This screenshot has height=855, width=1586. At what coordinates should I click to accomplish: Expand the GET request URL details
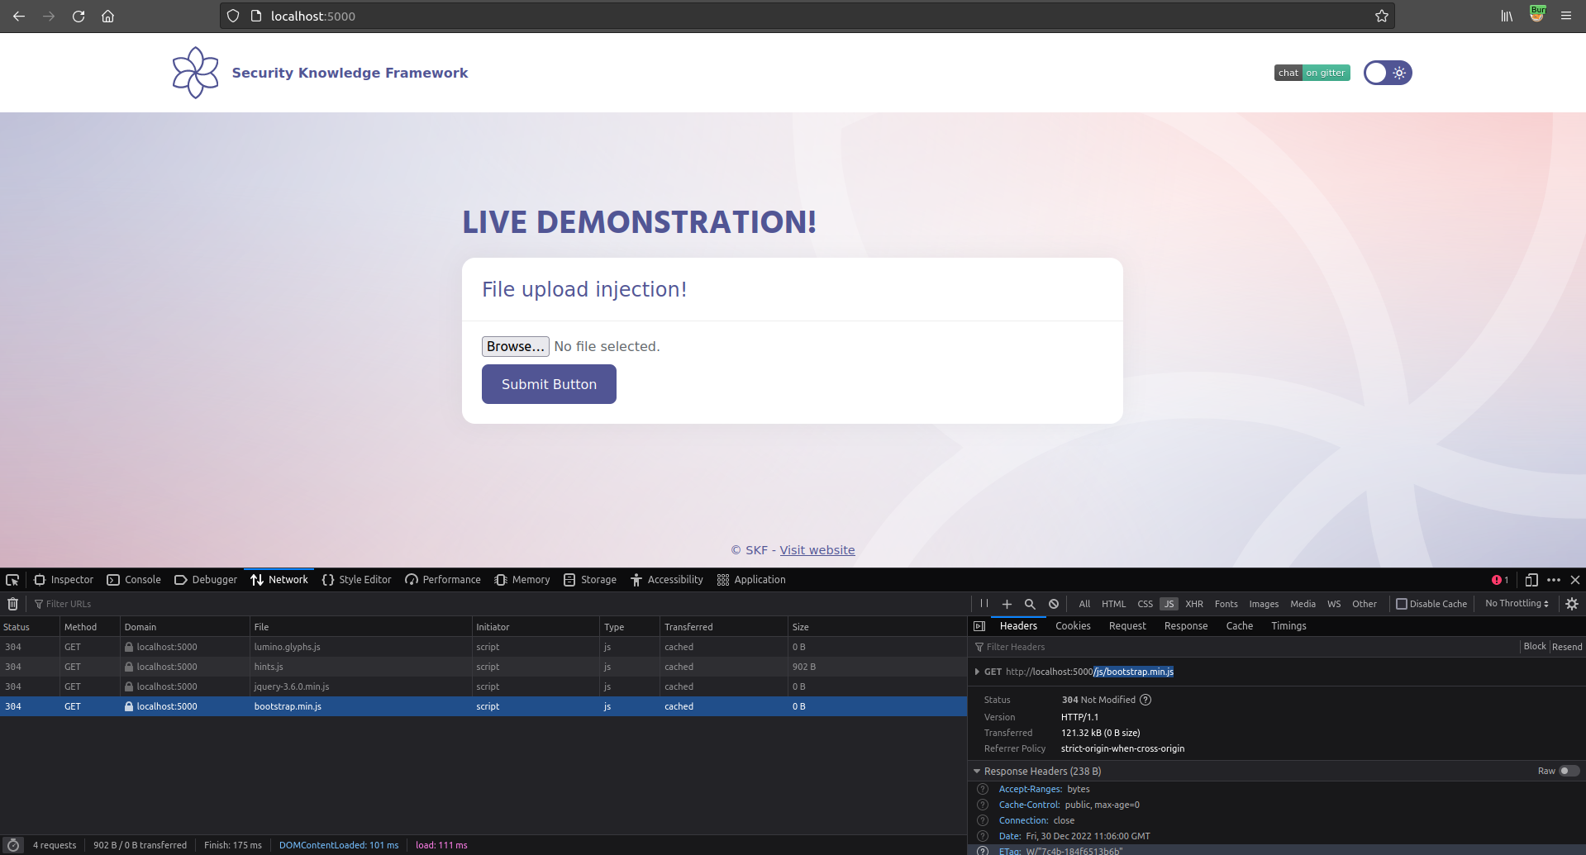coord(977,672)
